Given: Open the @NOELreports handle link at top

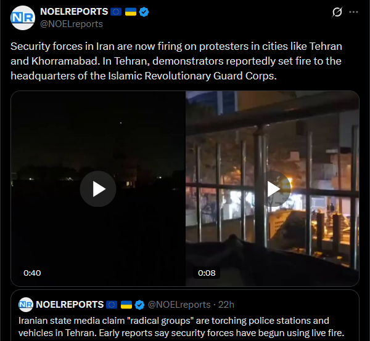Looking at the screenshot, I should [72, 24].
